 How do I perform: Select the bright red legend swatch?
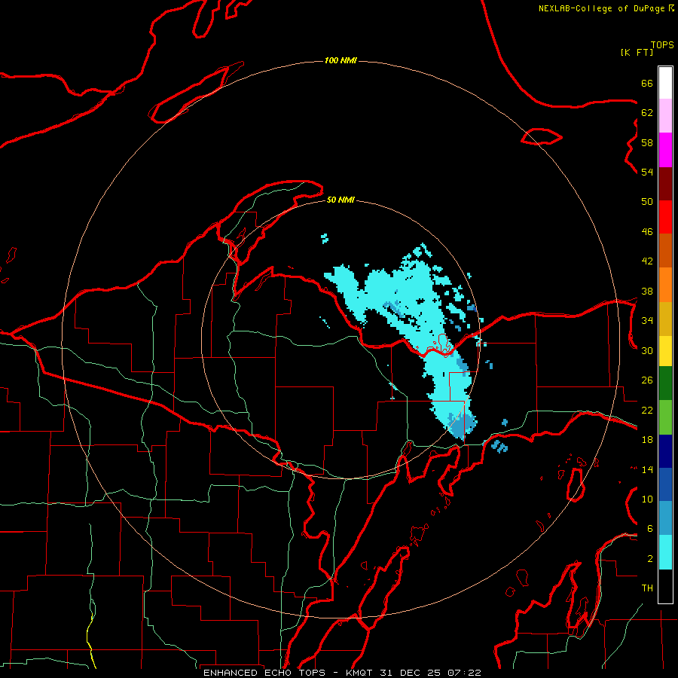665,217
